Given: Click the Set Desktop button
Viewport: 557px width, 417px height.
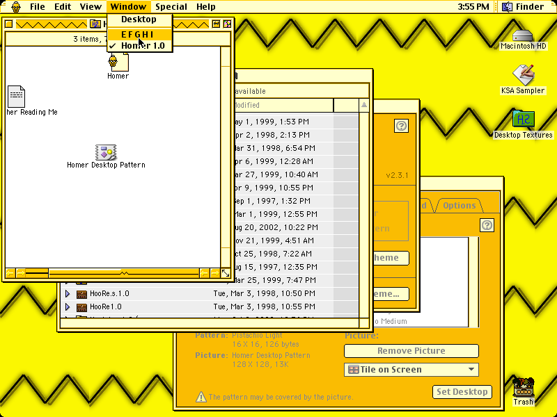Looking at the screenshot, I should pos(462,392).
